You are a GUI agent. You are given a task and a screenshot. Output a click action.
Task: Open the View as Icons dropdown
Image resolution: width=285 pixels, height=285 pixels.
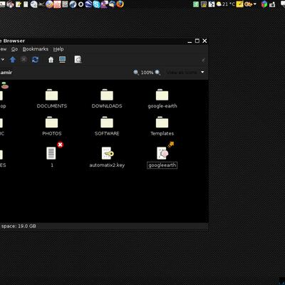(185, 72)
